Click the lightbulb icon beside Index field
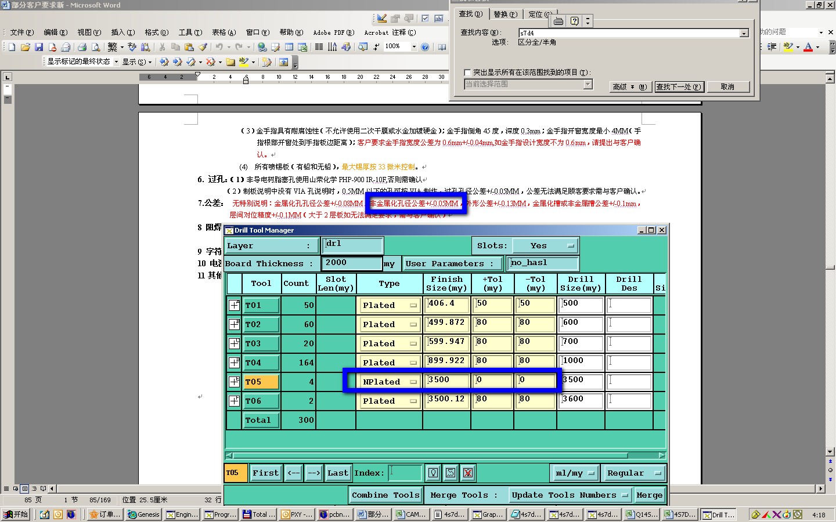 tap(433, 473)
